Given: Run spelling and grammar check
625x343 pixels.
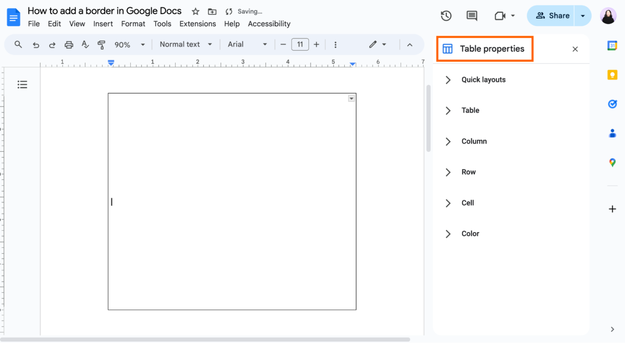Looking at the screenshot, I should tap(85, 44).
